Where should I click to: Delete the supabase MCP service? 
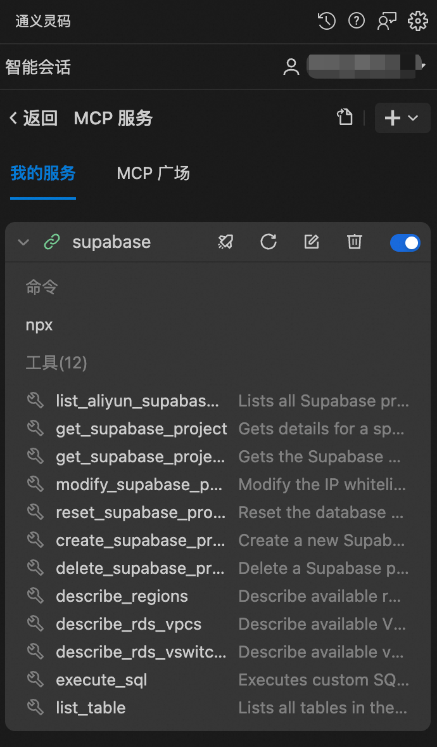355,242
